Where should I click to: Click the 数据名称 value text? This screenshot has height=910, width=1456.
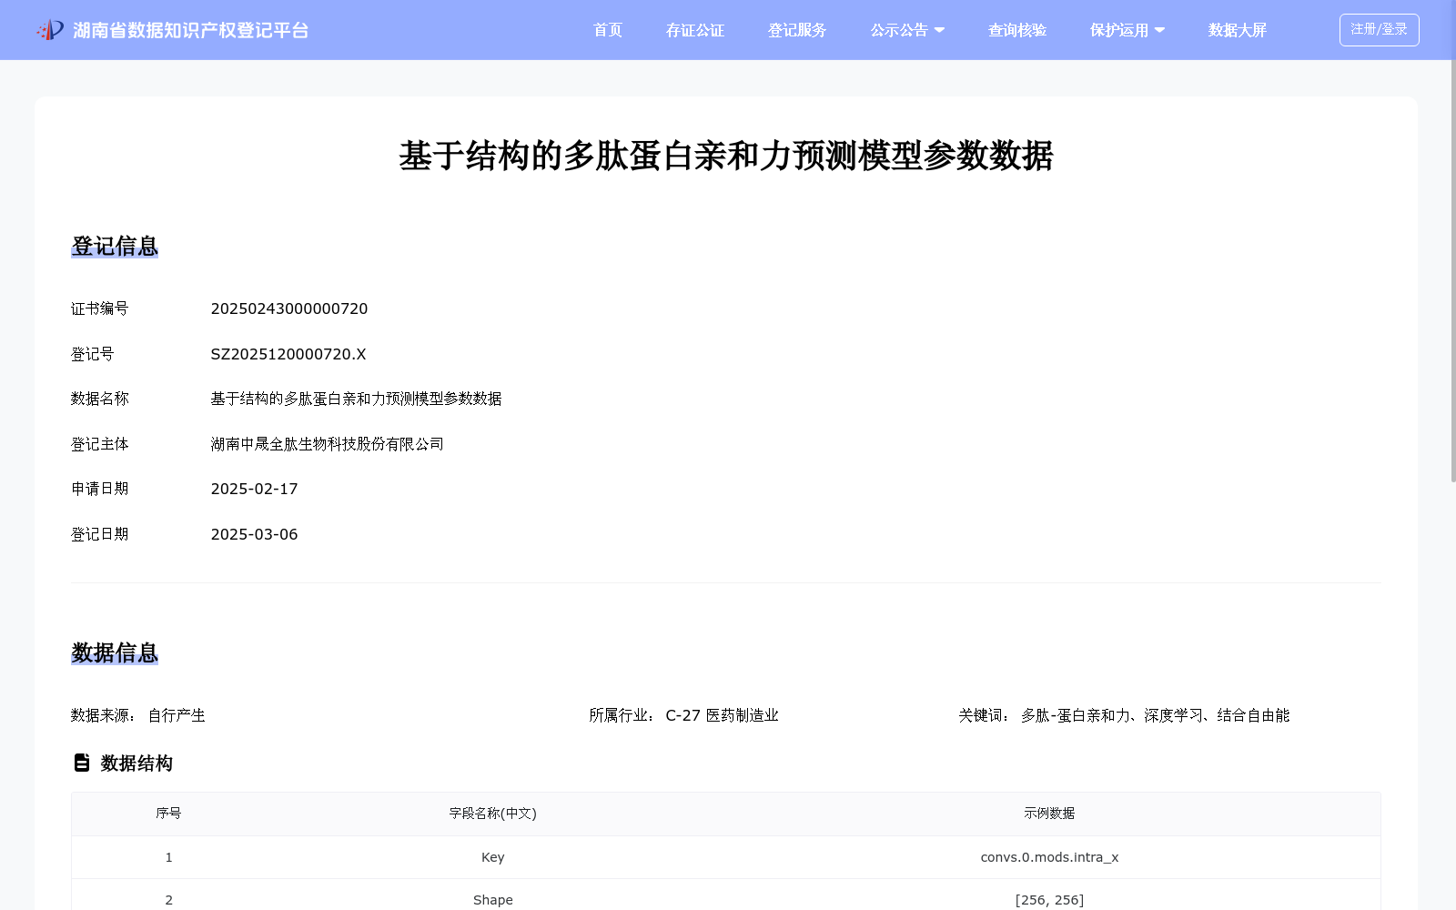pos(357,399)
